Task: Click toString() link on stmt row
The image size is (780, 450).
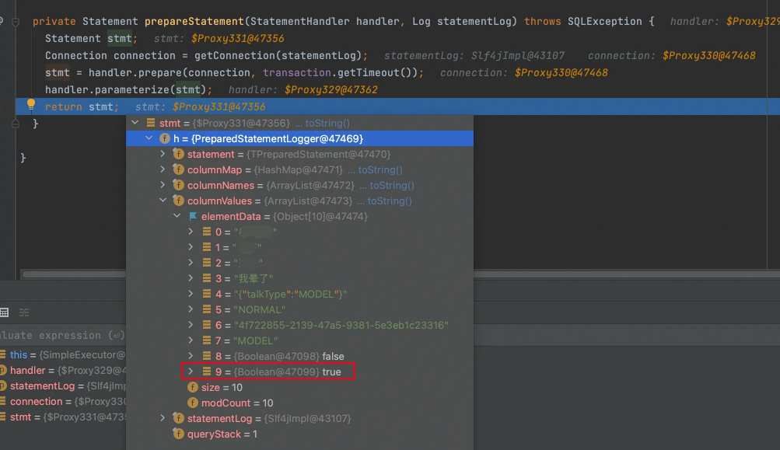Action: (327, 123)
